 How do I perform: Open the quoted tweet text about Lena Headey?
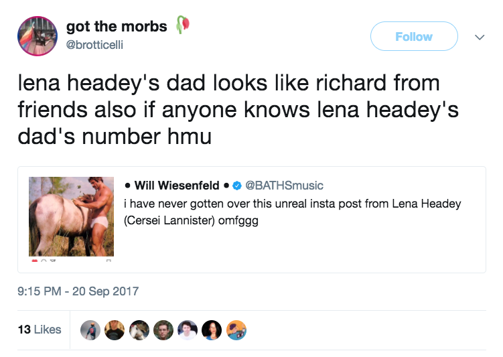pos(293,211)
